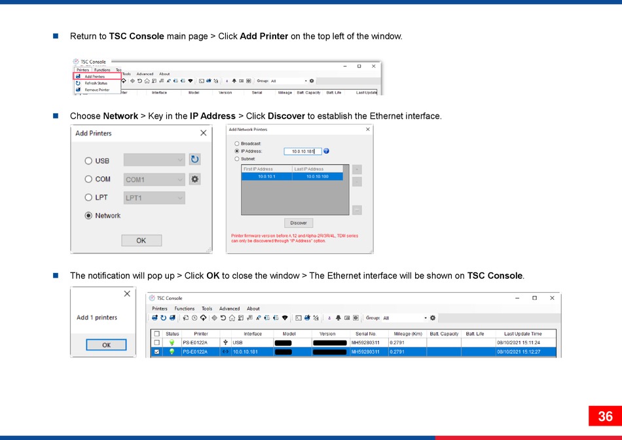Screen dimensions: 622x440
Task: Click the bell icon in console with open Printers menu
Action: (234, 81)
